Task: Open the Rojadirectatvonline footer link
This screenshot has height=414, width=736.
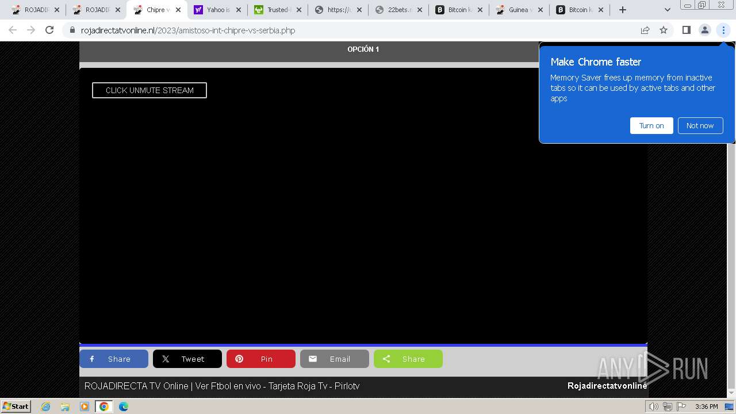Action: click(607, 386)
